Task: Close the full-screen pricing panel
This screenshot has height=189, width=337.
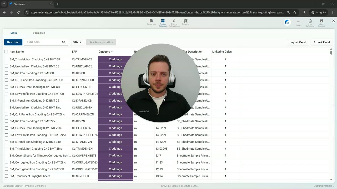Action: (333, 21)
